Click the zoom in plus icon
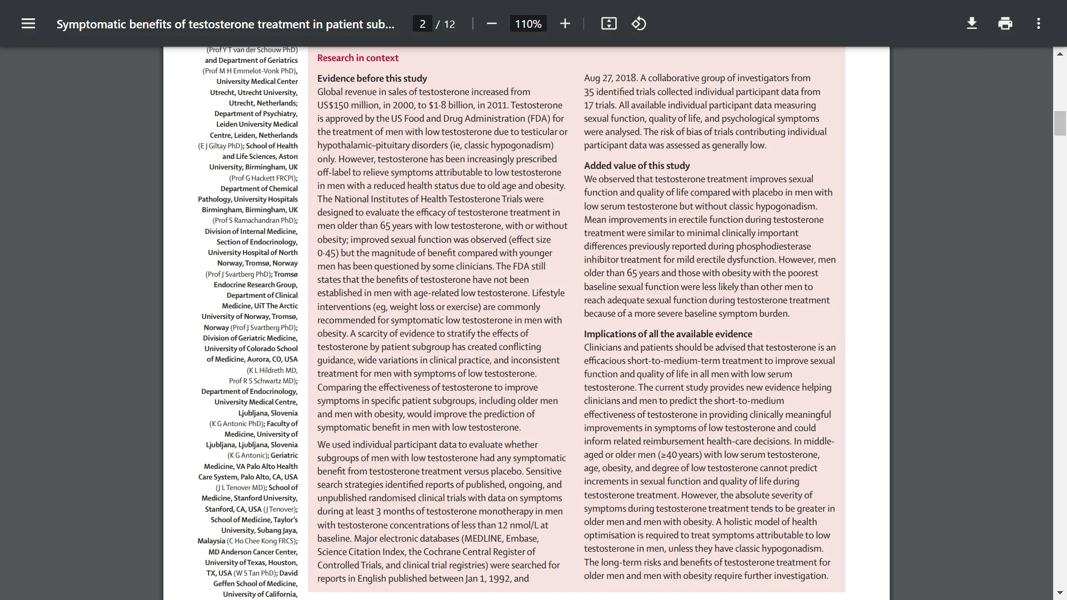Viewport: 1067px width, 600px height. point(565,23)
